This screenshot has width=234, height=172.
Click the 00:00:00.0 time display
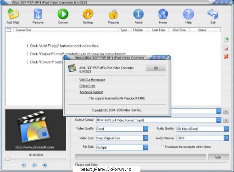36,155
